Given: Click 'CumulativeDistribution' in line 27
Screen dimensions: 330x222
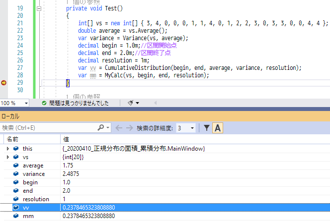Looking at the screenshot, I should [x=138, y=68].
